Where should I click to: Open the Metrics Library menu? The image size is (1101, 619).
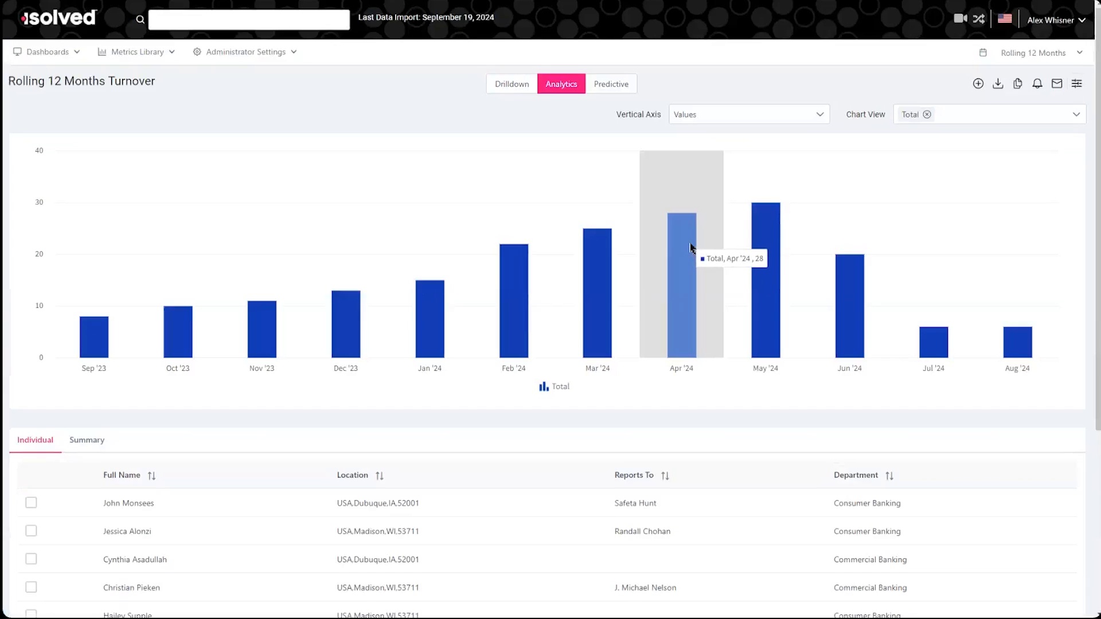(136, 52)
